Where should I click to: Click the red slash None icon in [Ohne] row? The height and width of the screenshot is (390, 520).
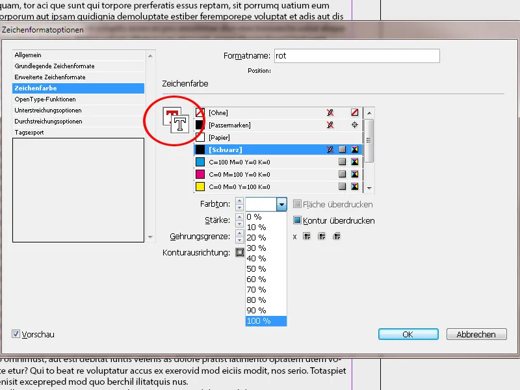click(x=354, y=112)
